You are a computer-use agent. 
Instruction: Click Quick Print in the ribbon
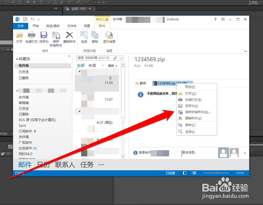(31, 37)
